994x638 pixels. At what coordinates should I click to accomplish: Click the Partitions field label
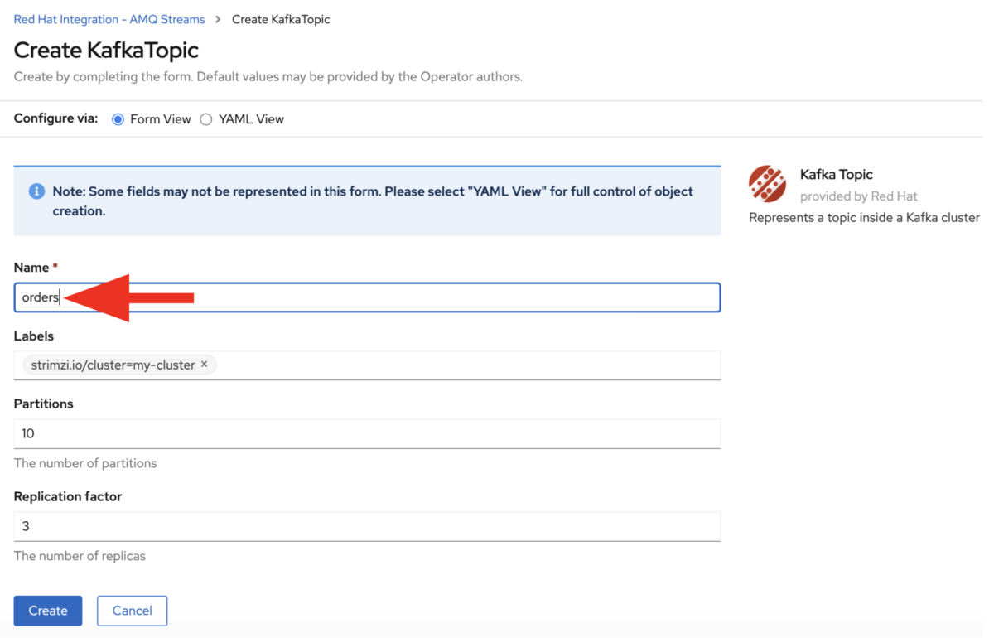coord(44,404)
